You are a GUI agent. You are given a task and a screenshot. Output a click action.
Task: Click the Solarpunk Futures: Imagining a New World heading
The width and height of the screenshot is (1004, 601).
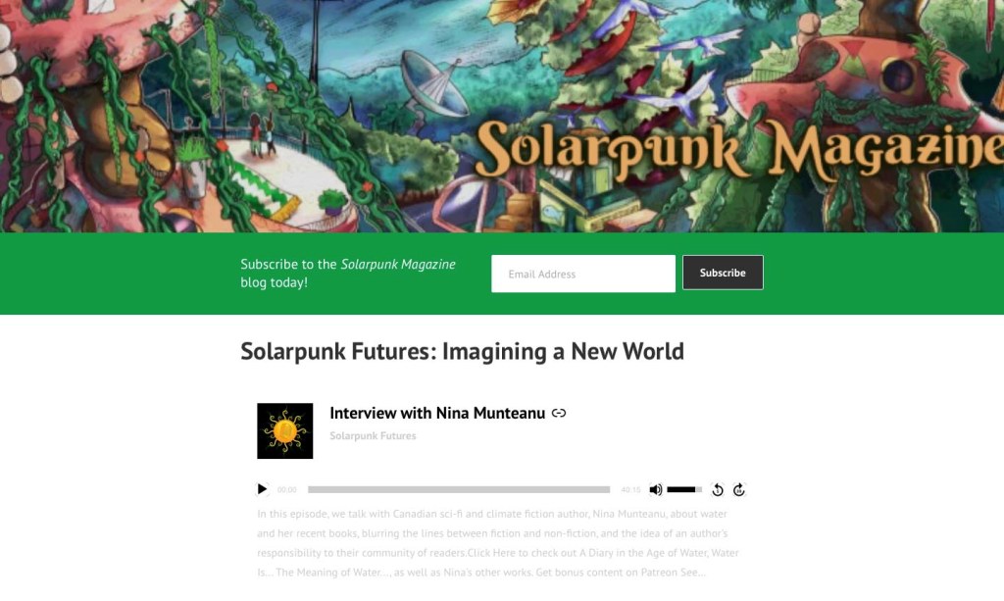coord(463,351)
